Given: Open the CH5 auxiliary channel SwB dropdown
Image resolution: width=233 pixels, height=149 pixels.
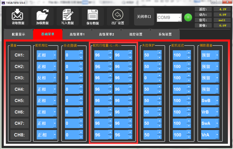Looking at the screenshot, I should point(217,101).
